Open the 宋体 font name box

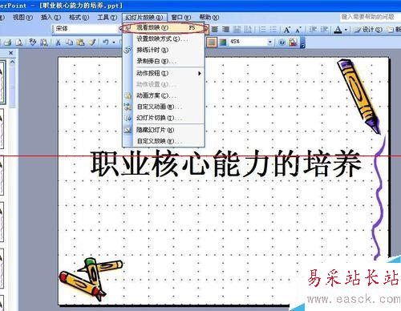pyautogui.click(x=86, y=28)
